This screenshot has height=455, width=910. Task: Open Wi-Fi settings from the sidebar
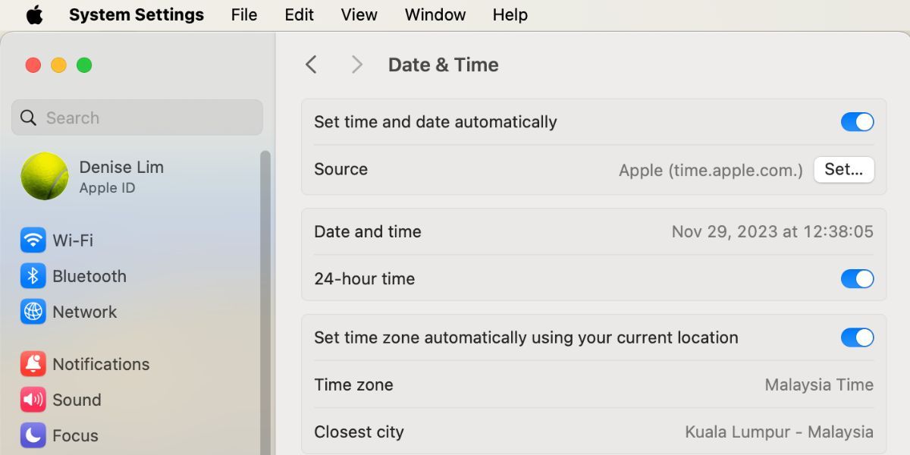(33, 240)
